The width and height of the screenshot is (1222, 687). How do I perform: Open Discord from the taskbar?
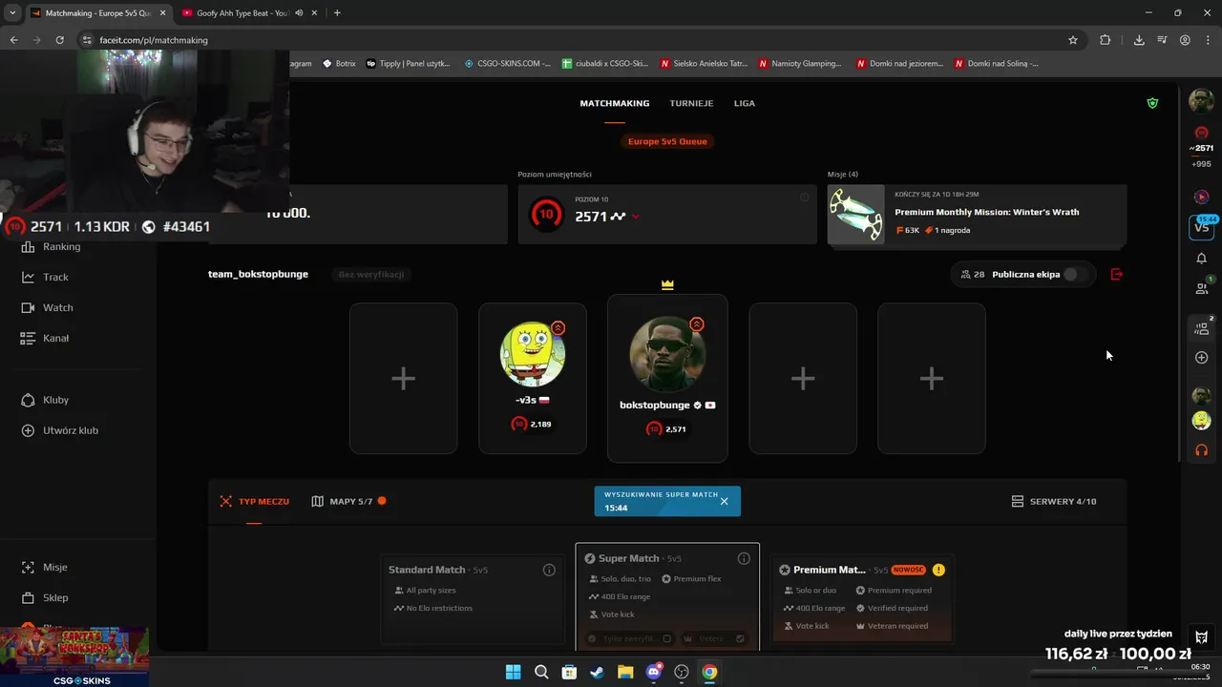pyautogui.click(x=654, y=672)
